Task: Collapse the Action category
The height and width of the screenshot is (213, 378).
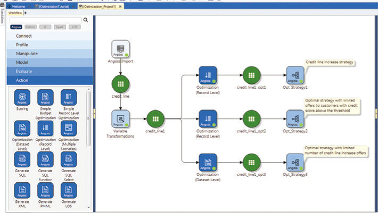Action: (50, 80)
